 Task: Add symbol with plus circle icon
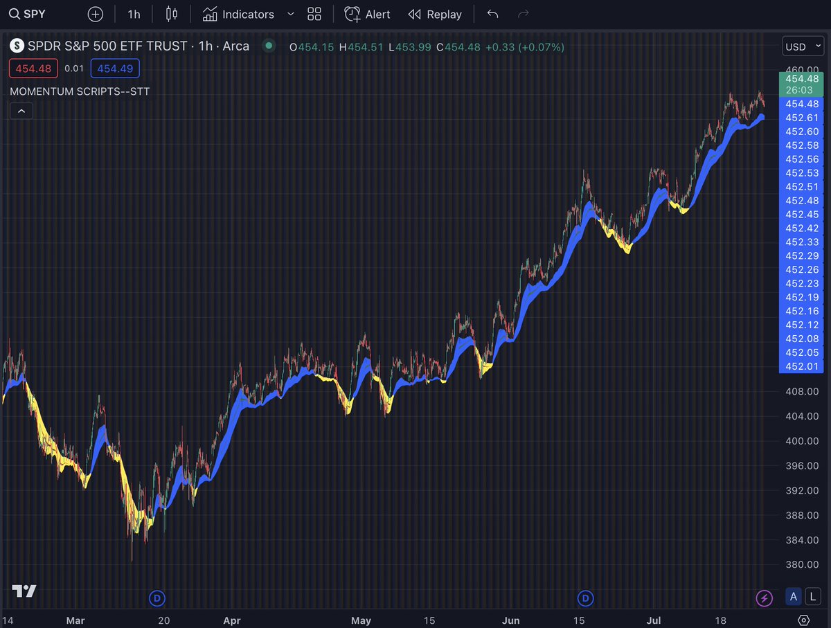pos(96,14)
